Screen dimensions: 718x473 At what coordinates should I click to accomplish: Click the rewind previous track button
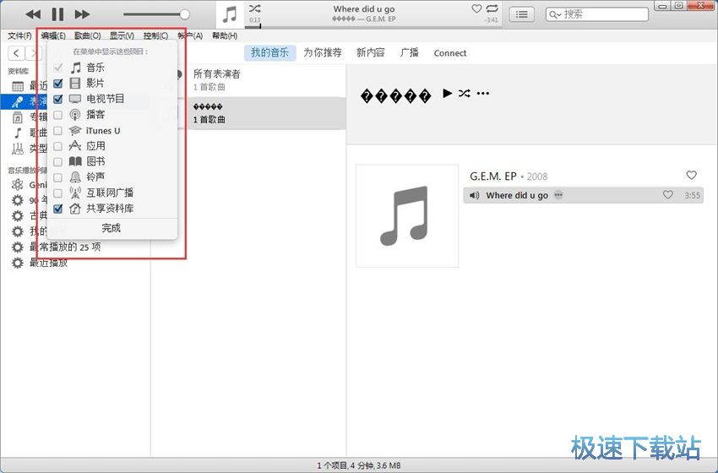pyautogui.click(x=33, y=14)
